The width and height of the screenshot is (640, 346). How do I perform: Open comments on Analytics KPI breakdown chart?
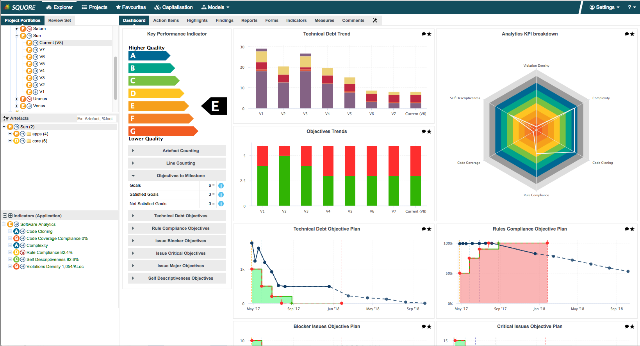click(627, 34)
